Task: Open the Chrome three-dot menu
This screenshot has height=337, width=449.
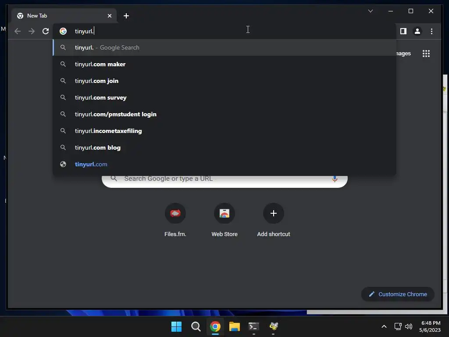Action: coord(431,31)
